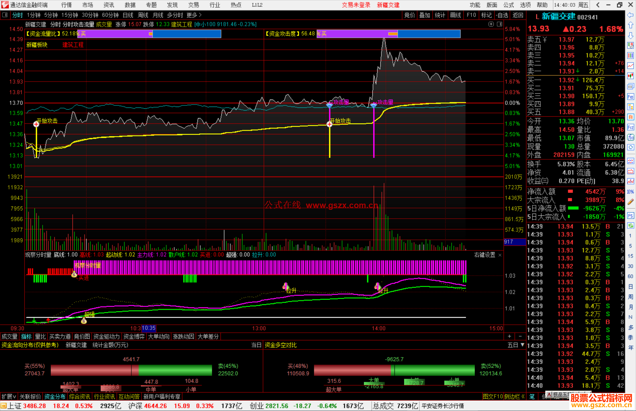The image size is (636, 411).
Task: Click the 当日 buy/sell red-green bar
Action: (x=131, y=370)
